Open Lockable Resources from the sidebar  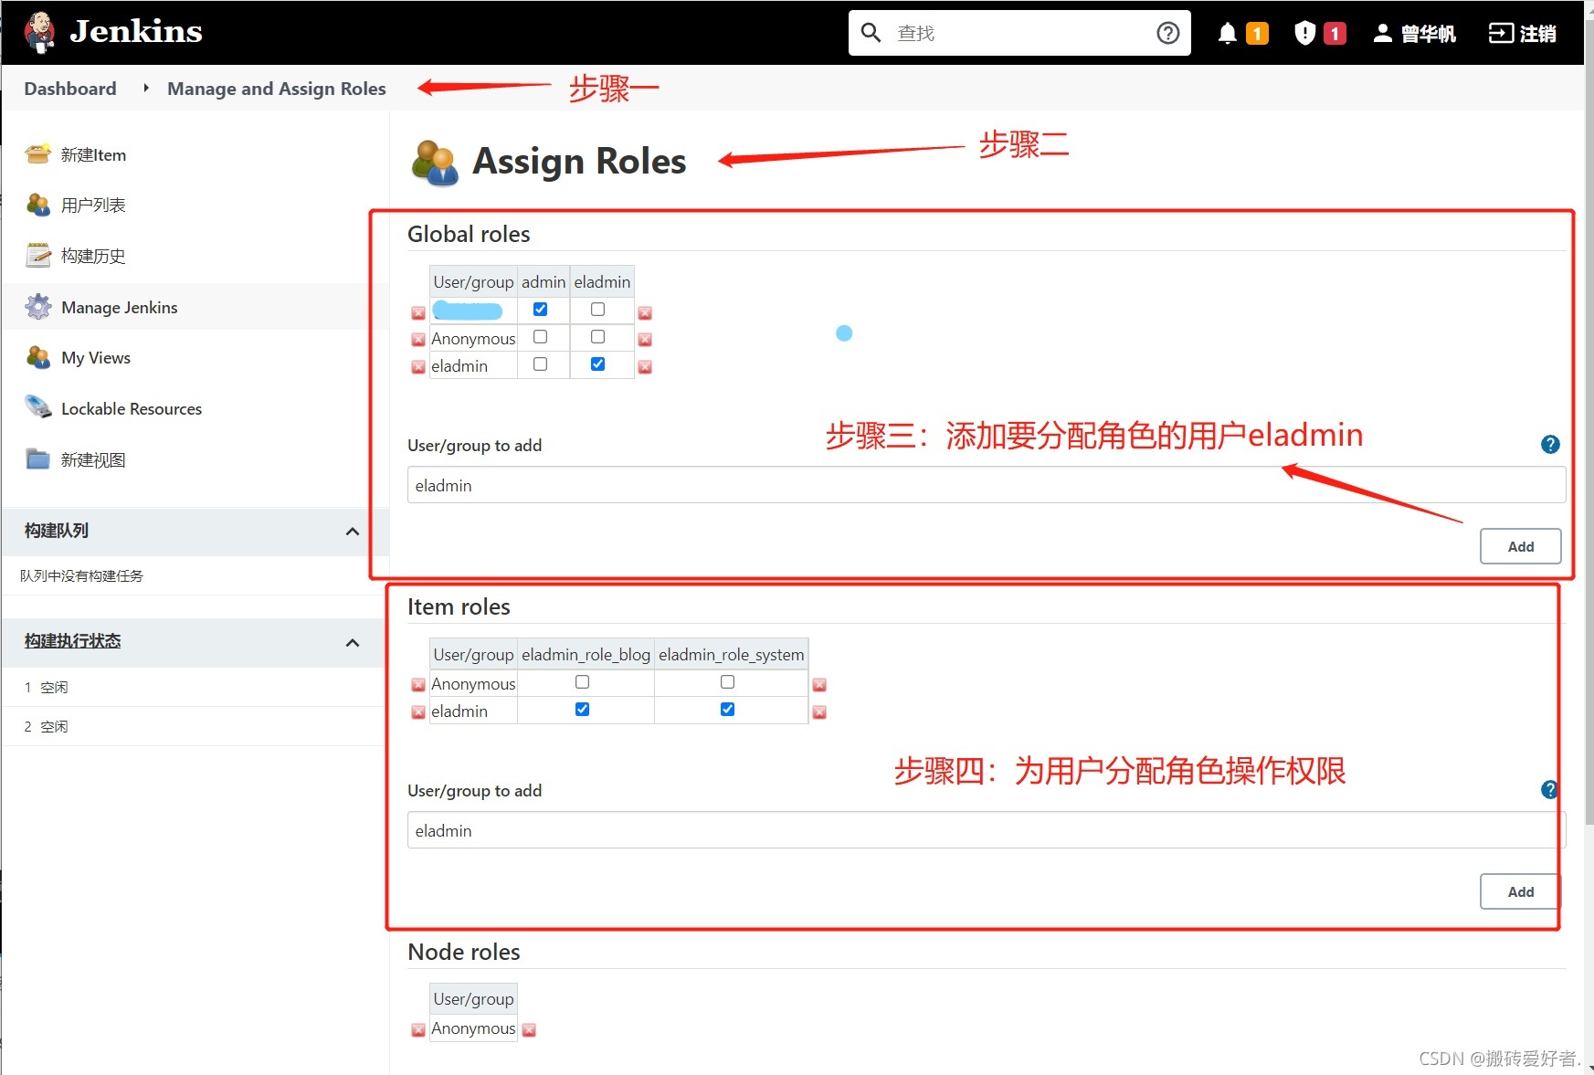132,409
